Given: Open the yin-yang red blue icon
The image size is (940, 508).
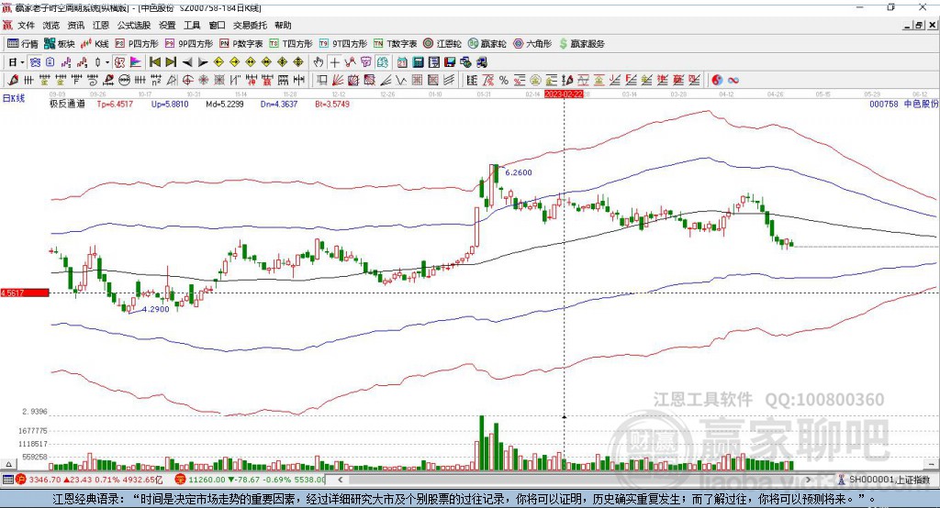Looking at the screenshot, I should [x=716, y=81].
